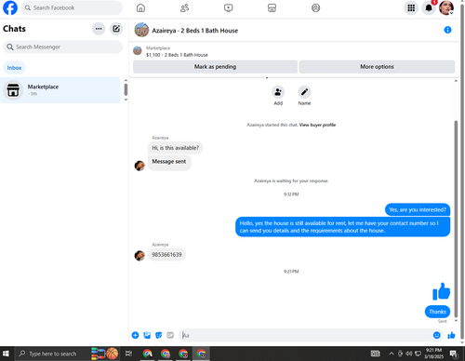Open the Home feed icon

(x=140, y=7)
